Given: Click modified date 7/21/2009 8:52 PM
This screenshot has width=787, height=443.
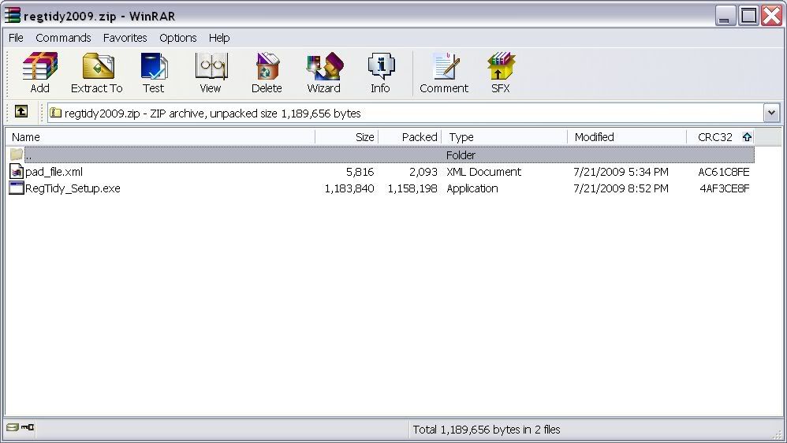Looking at the screenshot, I should pyautogui.click(x=621, y=188).
